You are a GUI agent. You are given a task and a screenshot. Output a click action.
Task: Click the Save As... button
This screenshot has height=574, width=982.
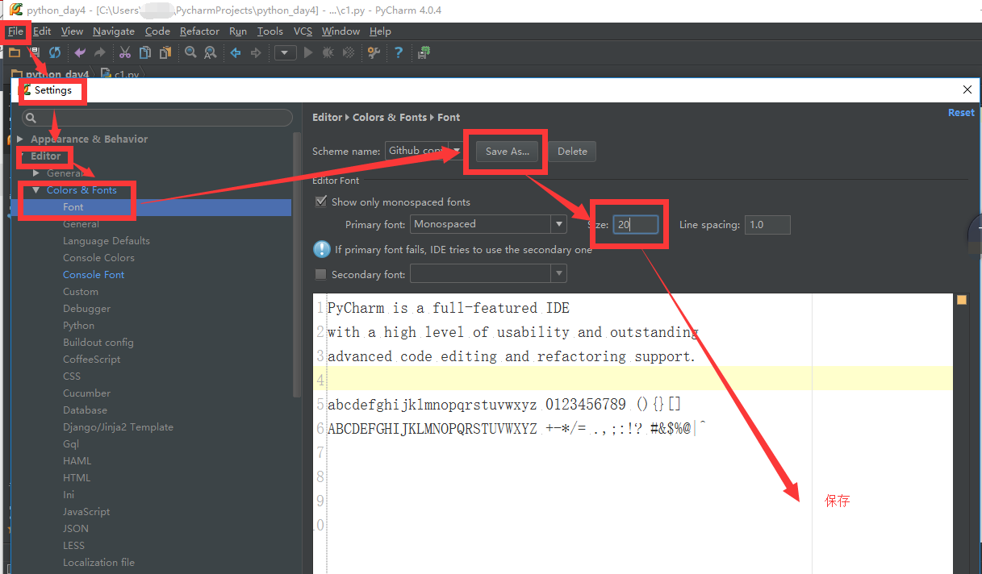pyautogui.click(x=507, y=151)
